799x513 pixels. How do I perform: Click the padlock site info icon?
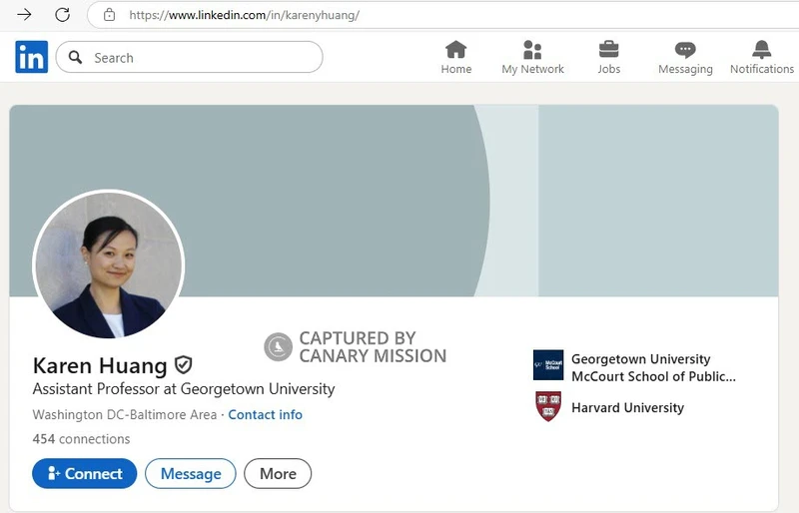click(x=109, y=15)
